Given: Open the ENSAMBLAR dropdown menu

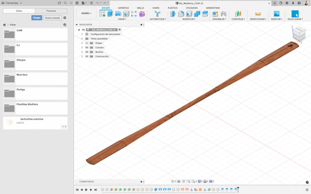Looking at the screenshot, I should pyautogui.click(x=219, y=19).
